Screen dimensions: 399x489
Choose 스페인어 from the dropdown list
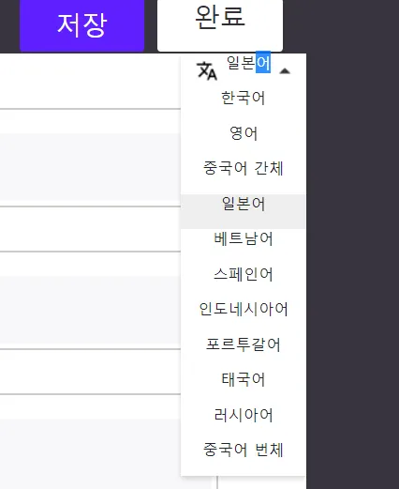pyautogui.click(x=244, y=274)
